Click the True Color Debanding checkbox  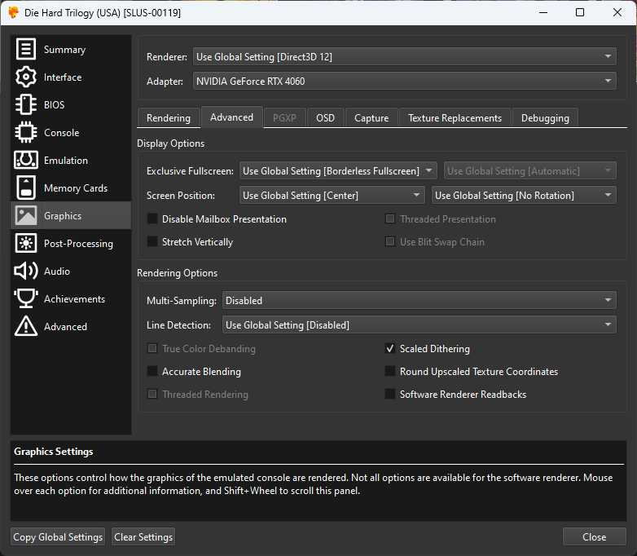pos(152,349)
